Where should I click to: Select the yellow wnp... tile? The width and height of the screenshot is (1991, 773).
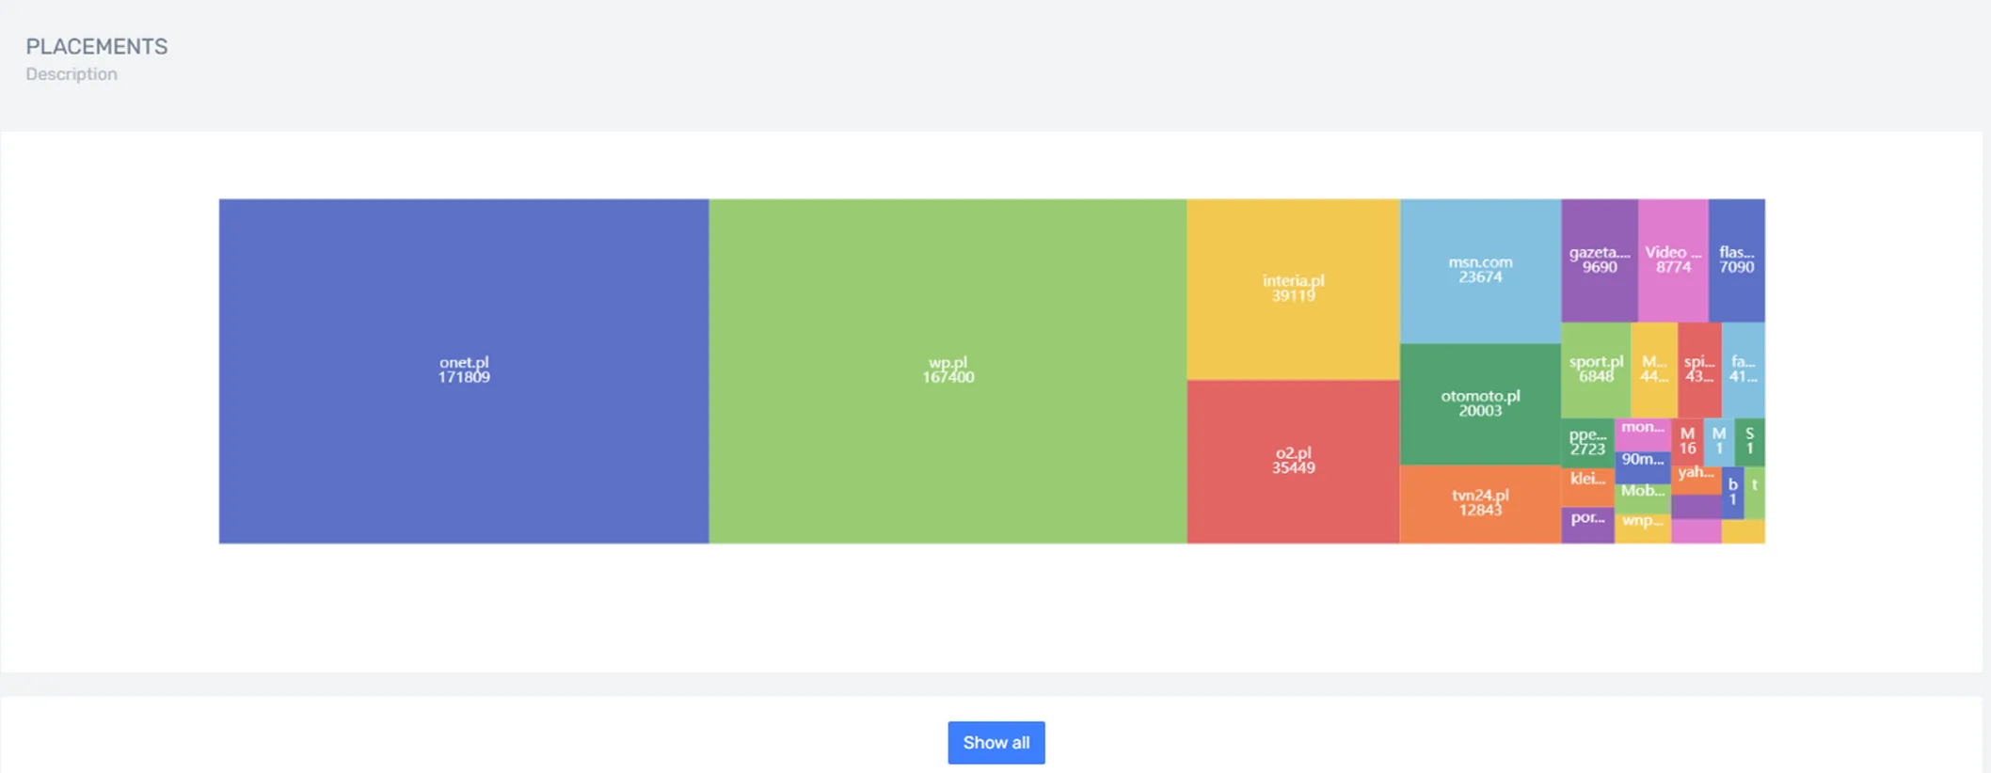pyautogui.click(x=1643, y=526)
